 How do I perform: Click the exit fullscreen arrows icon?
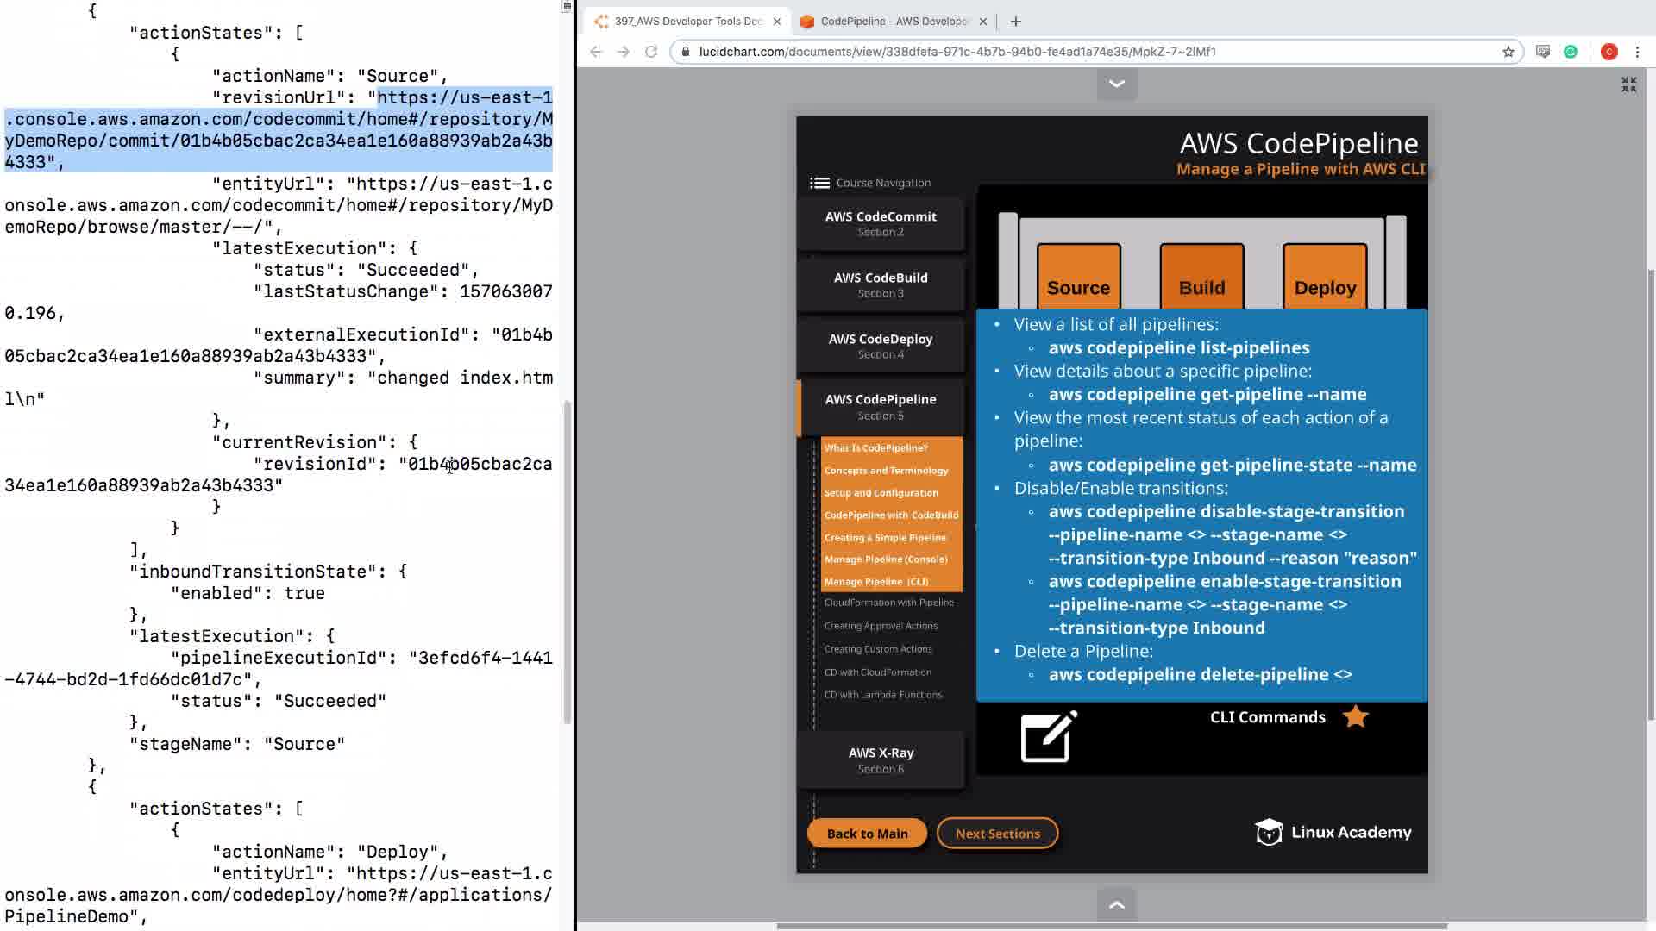pyautogui.click(x=1628, y=84)
